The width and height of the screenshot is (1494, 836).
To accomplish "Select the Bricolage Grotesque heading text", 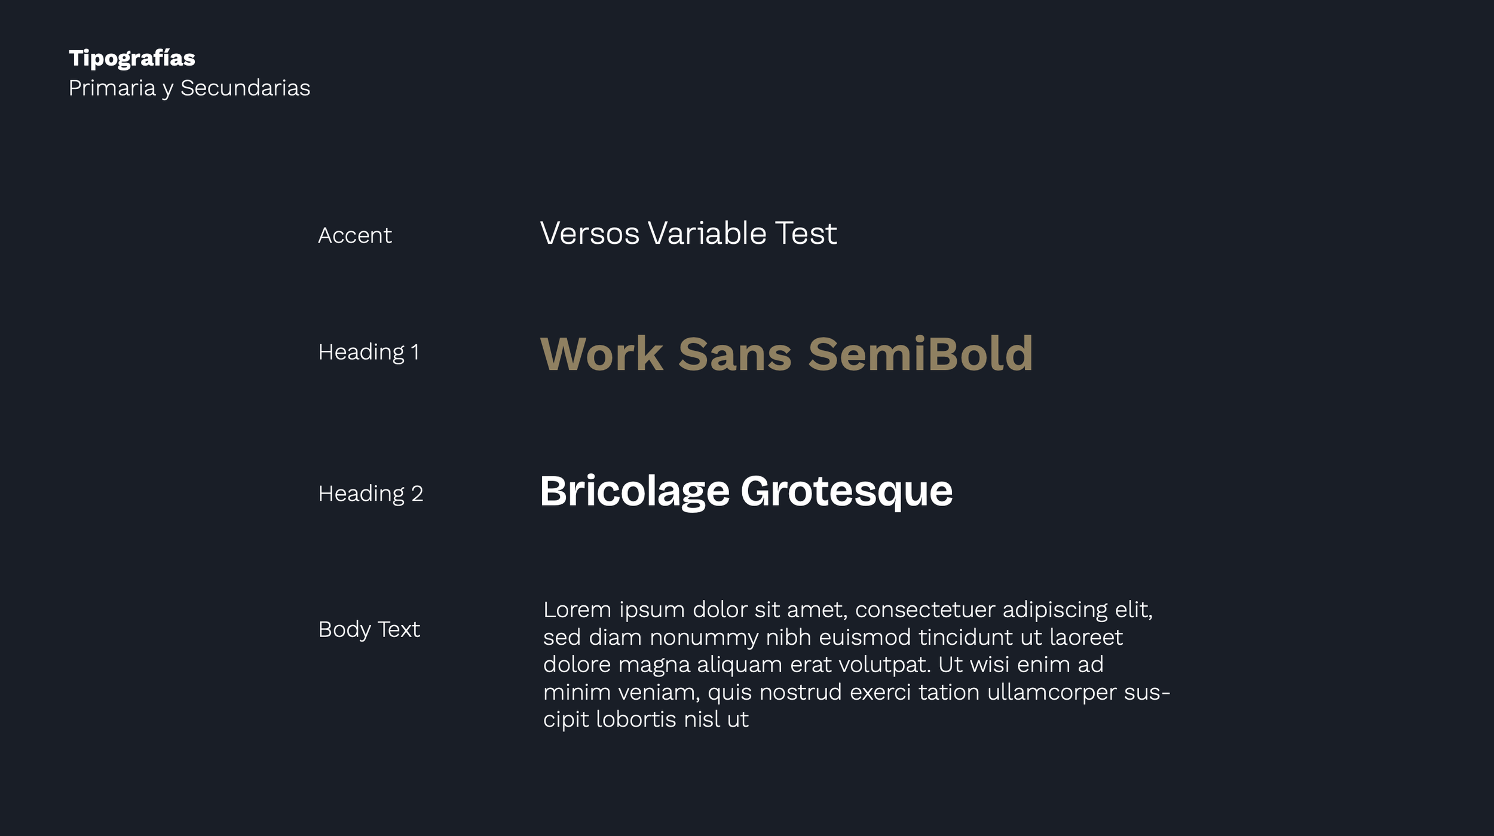I will coord(745,491).
